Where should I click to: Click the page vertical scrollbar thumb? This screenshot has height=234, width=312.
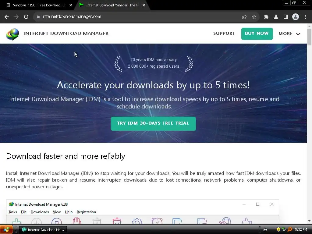click(x=309, y=37)
